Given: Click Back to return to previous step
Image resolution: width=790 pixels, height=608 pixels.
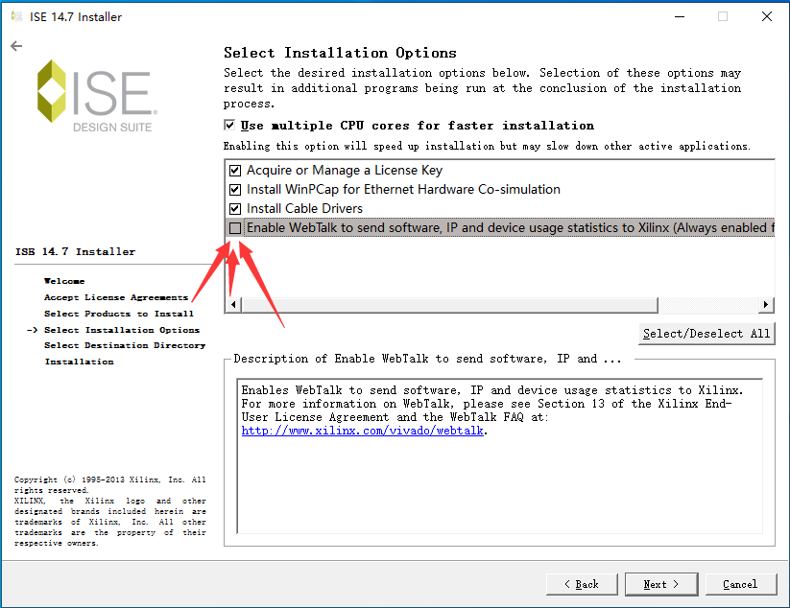Looking at the screenshot, I should tap(582, 584).
